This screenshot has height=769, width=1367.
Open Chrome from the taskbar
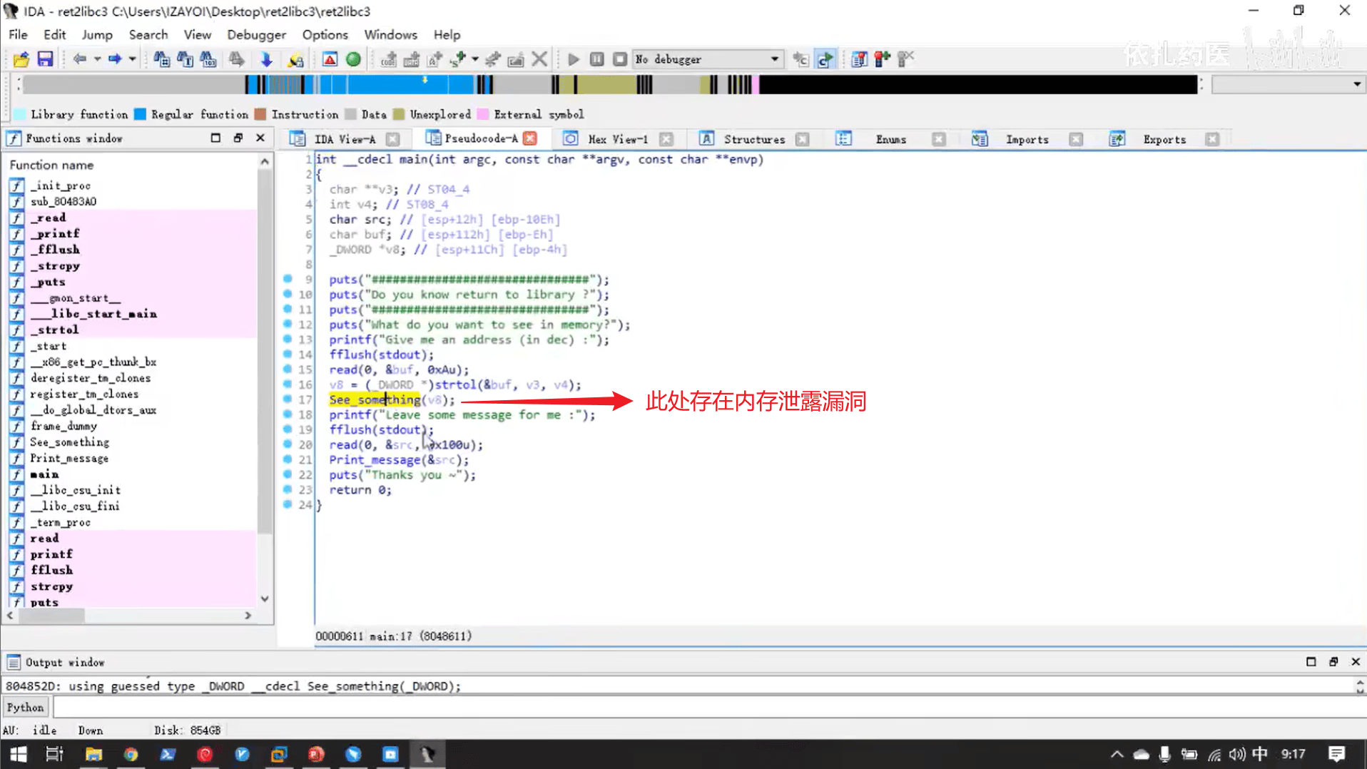tap(131, 754)
